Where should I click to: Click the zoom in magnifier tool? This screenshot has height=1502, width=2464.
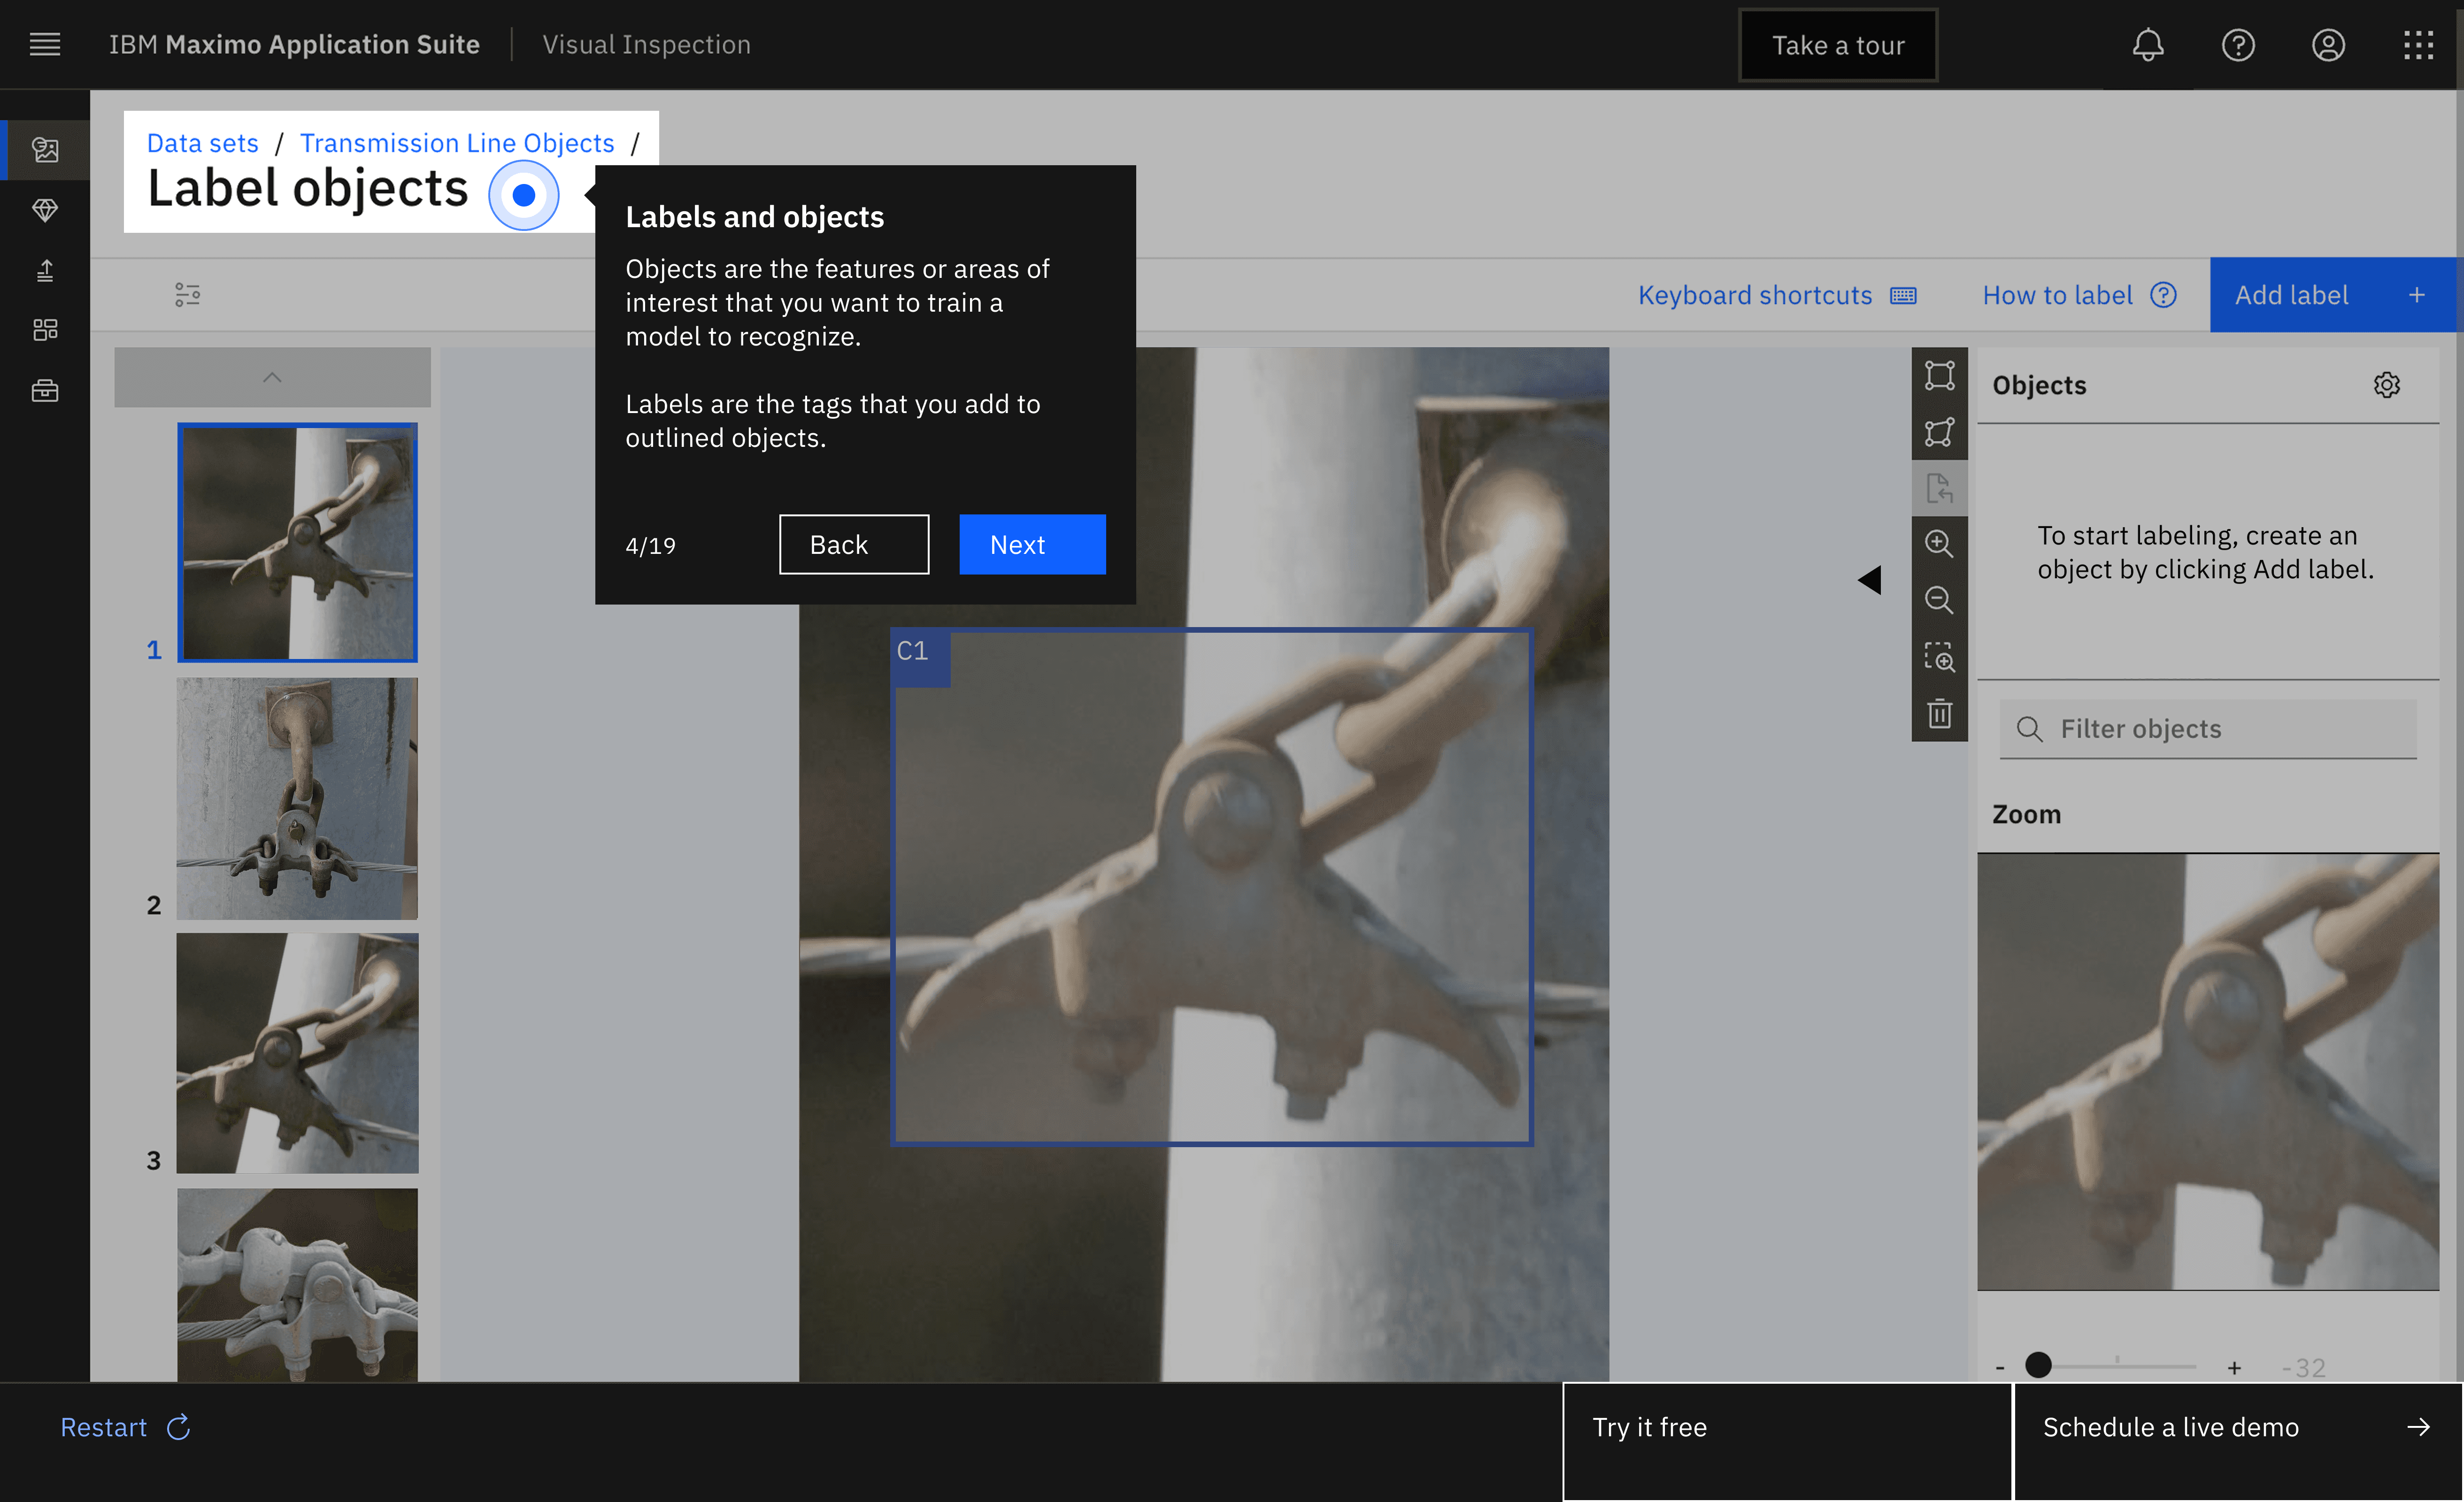pos(1939,543)
